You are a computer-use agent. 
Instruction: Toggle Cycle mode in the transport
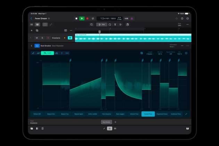(93, 18)
